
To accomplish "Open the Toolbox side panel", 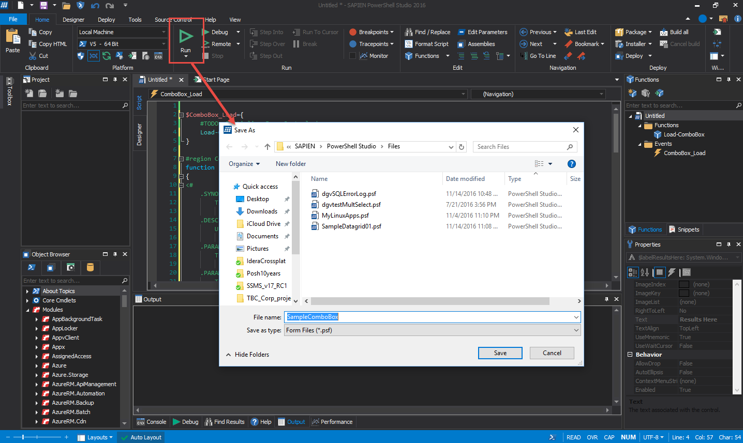I will click(9, 91).
